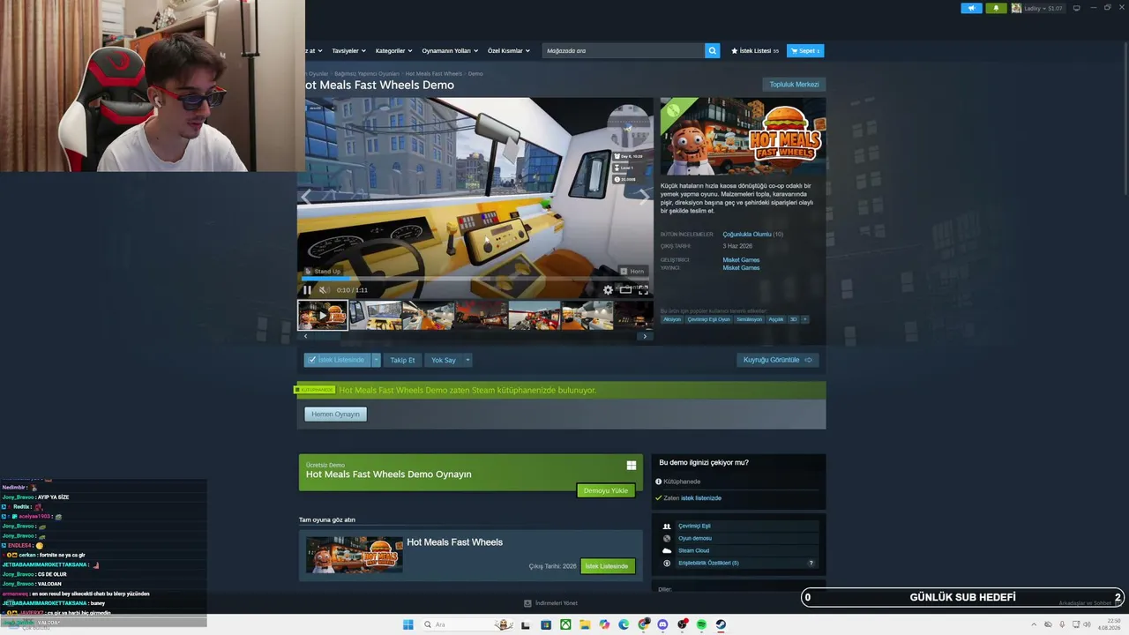Screen dimensions: 1129x635
Task: Open trailer video settings gear
Action: 608,290
